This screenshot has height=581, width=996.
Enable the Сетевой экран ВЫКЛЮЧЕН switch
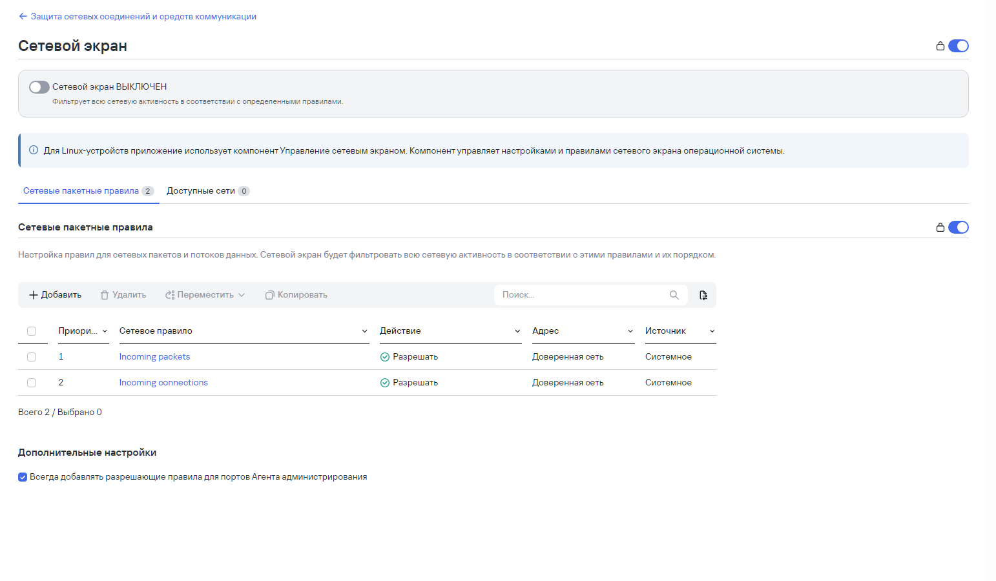click(39, 87)
